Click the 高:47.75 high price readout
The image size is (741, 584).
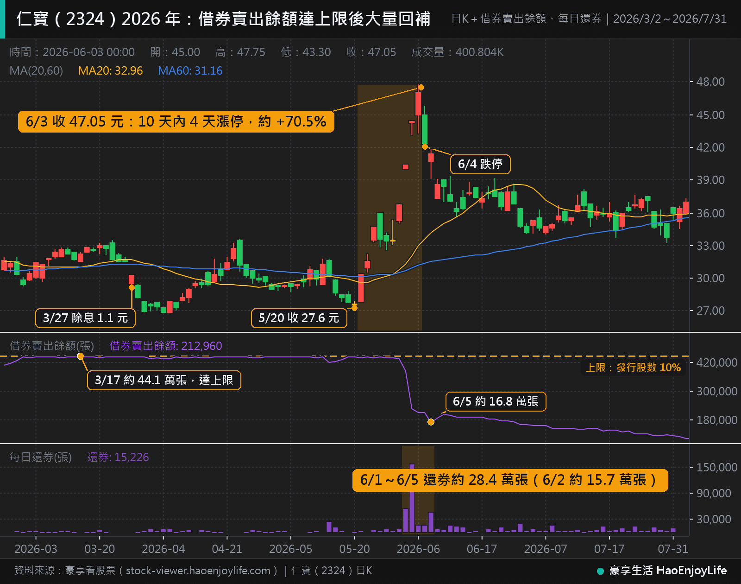pyautogui.click(x=240, y=52)
